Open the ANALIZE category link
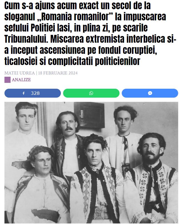179x224 pixels. 21,80
